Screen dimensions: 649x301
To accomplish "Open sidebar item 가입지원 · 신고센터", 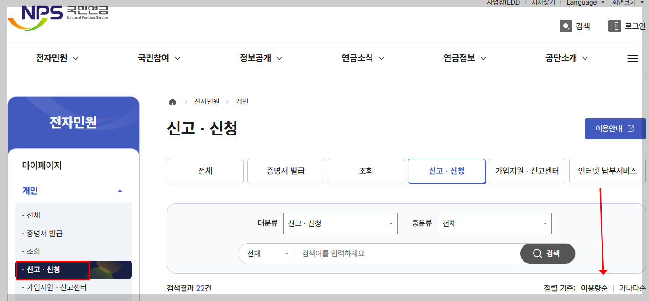I will (57, 287).
